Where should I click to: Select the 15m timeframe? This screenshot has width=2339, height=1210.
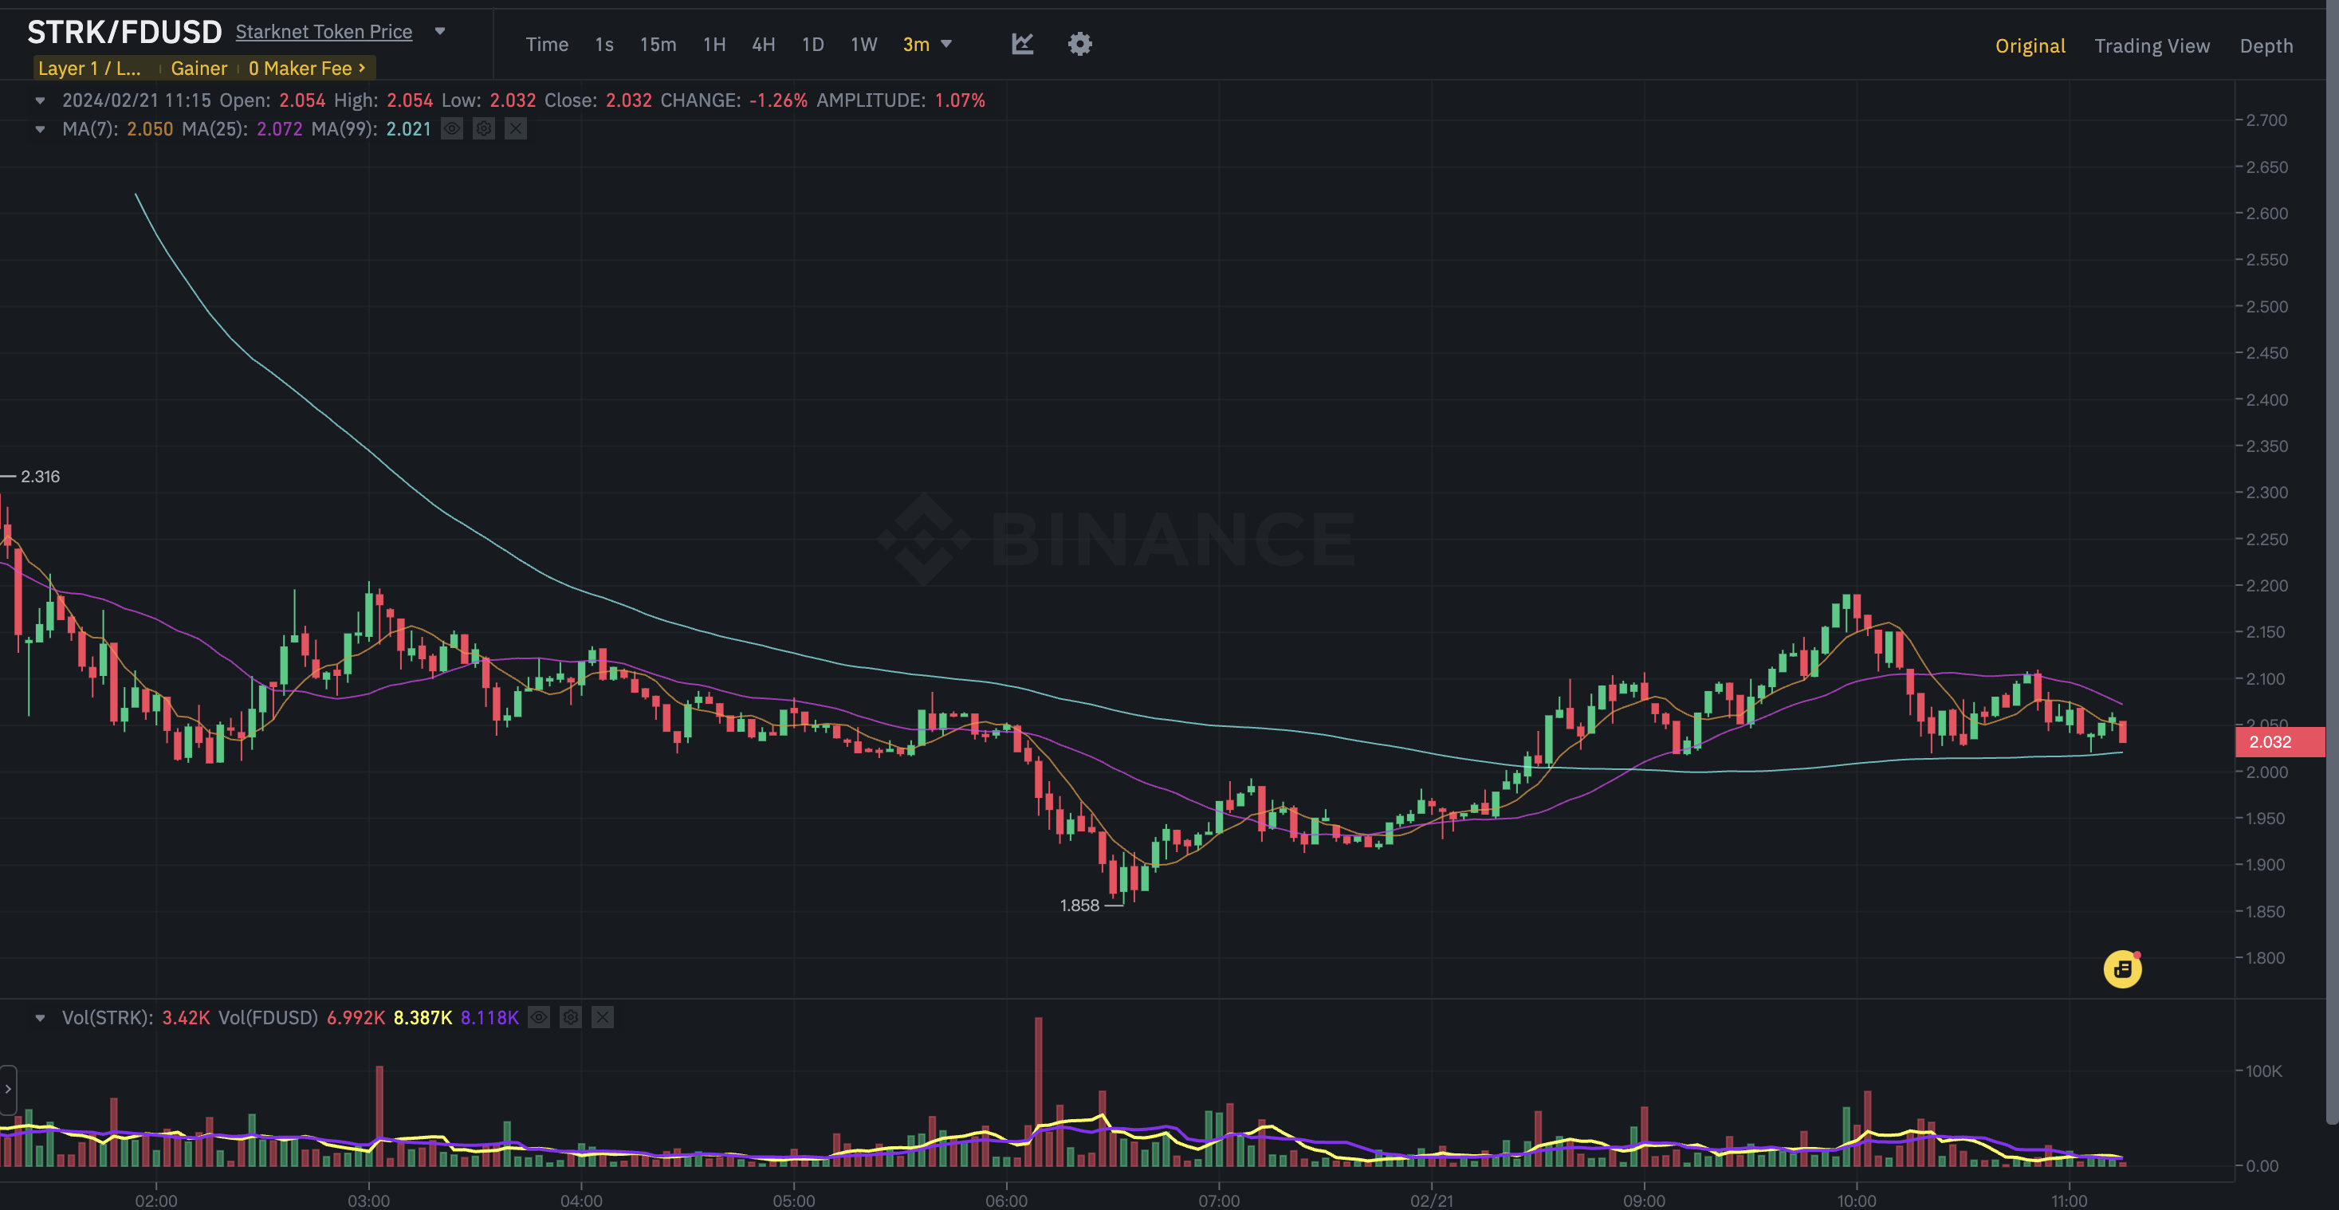(658, 45)
